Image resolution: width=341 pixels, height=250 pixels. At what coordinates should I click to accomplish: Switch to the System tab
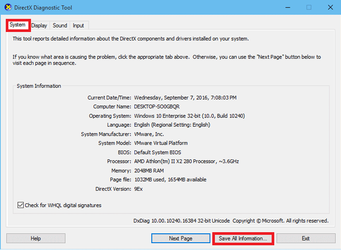tap(18, 25)
